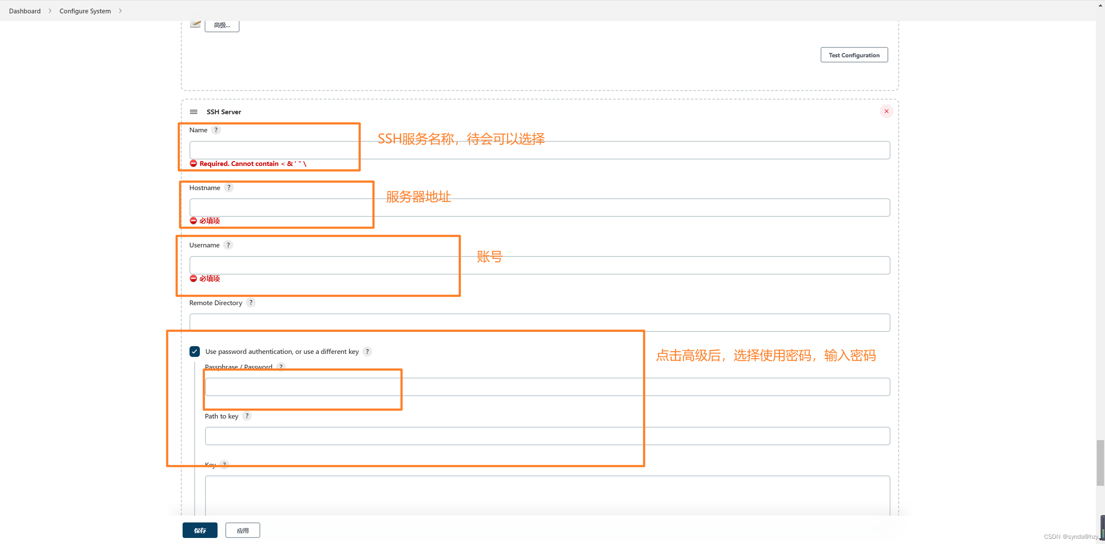Click the Name field question mark icon
The height and width of the screenshot is (544, 1105).
pos(216,129)
